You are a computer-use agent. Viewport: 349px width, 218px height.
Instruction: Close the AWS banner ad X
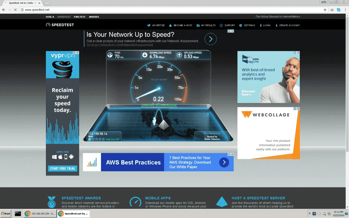(232, 155)
